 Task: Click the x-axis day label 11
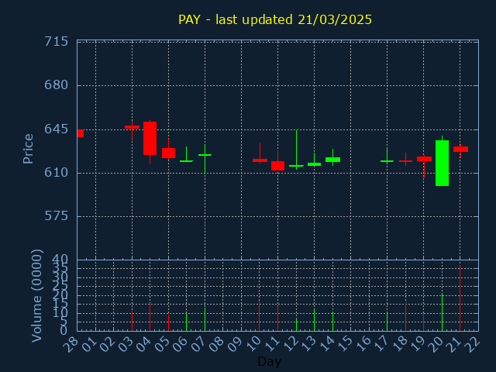coord(271,344)
